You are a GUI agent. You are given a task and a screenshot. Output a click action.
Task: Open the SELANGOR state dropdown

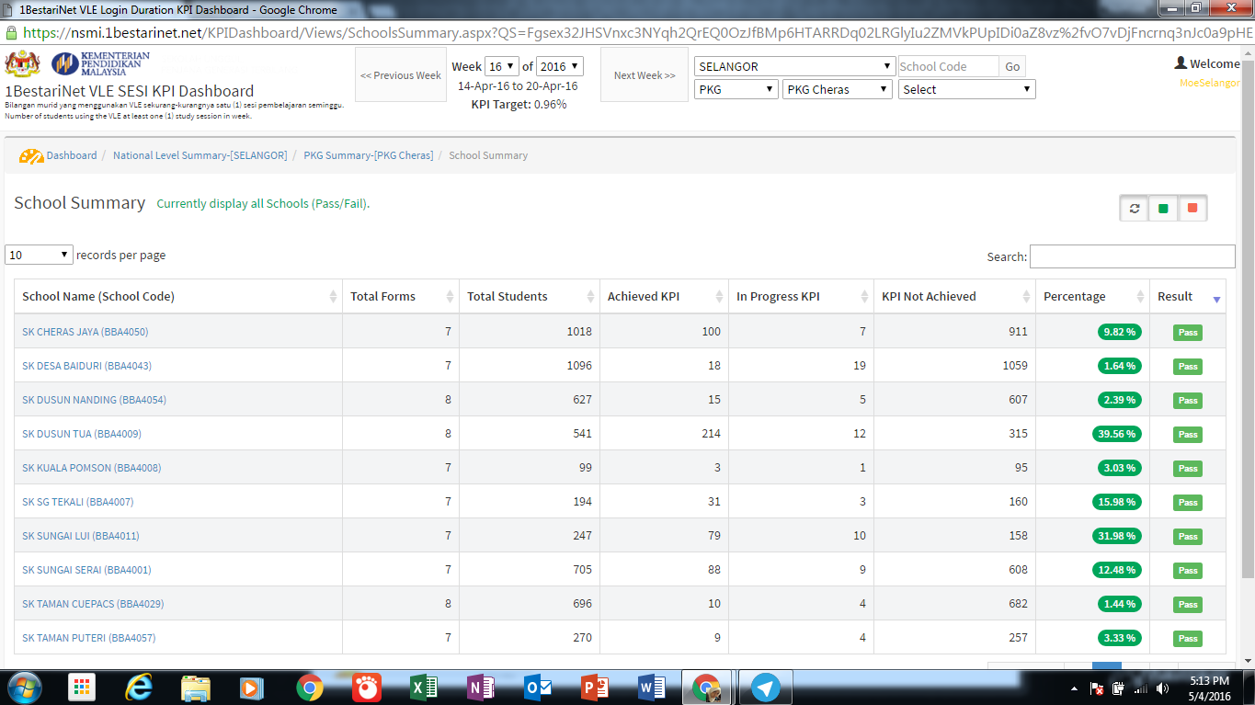click(x=795, y=66)
